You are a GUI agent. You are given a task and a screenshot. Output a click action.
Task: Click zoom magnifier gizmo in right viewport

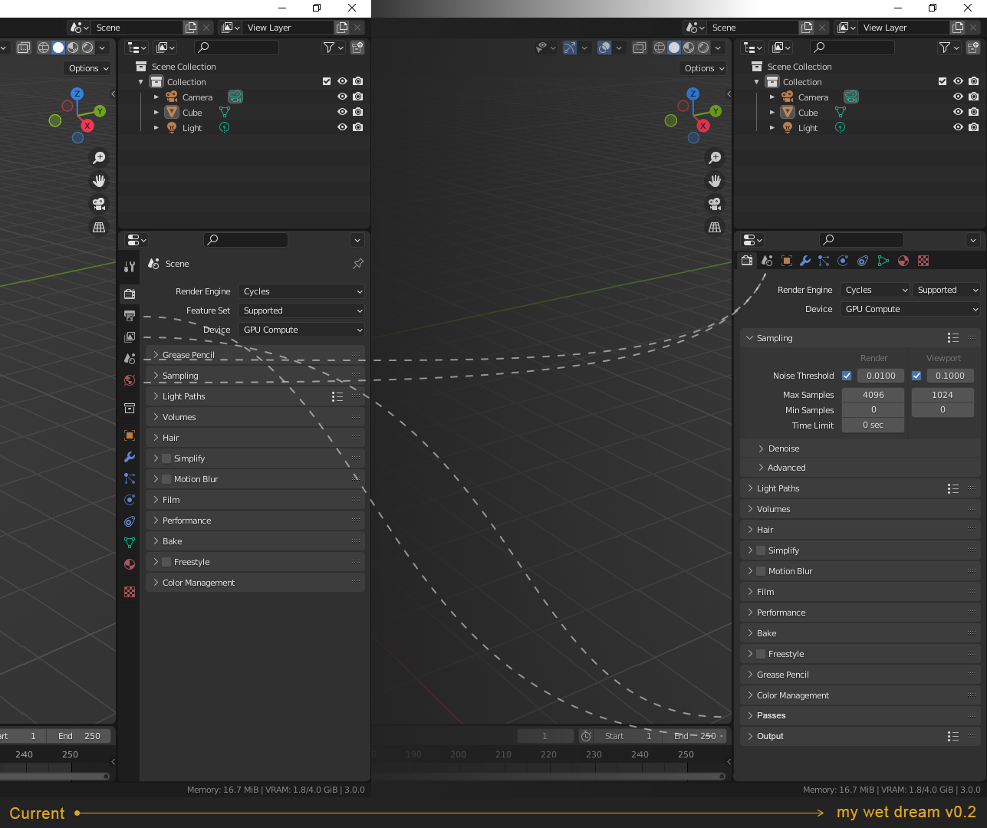715,158
